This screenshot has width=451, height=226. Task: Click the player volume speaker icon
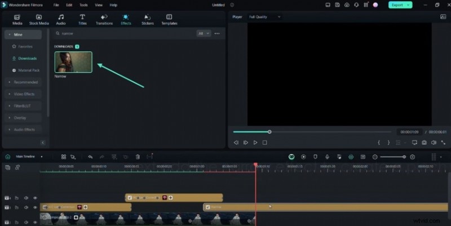434,143
